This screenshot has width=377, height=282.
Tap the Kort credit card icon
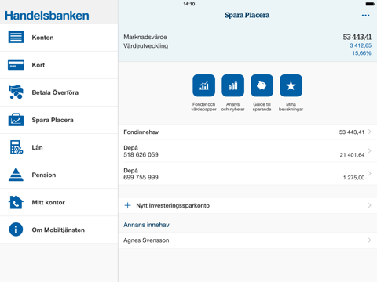pyautogui.click(x=16, y=65)
